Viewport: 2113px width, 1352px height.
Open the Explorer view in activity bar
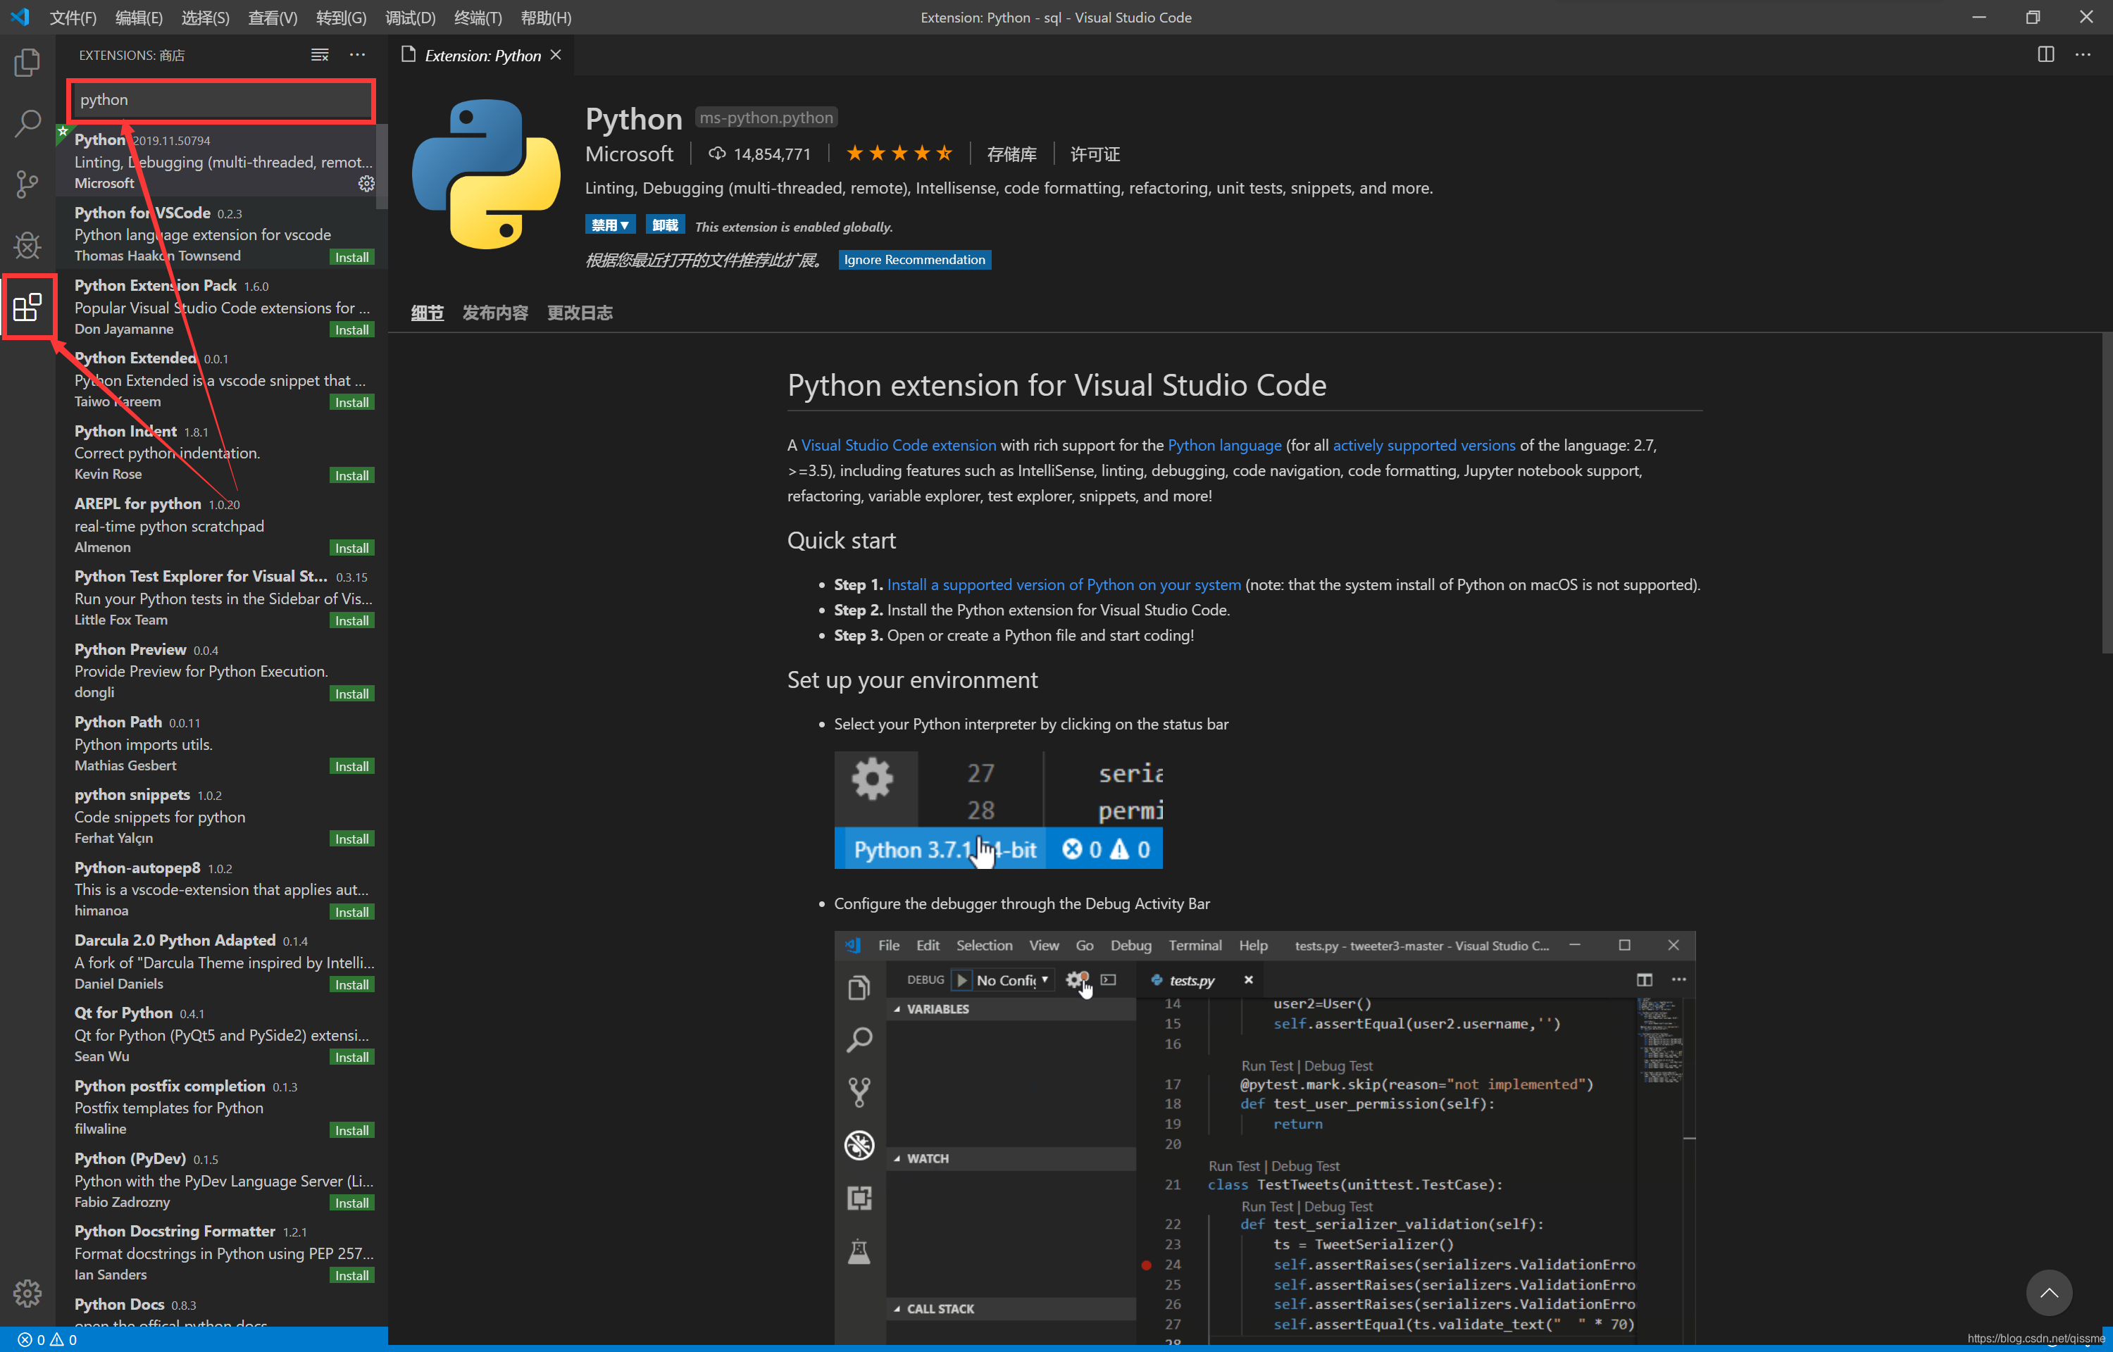27,63
